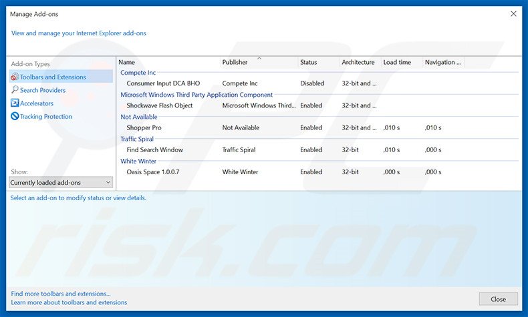Image resolution: width=528 pixels, height=317 pixels.
Task: Click Compete Inc publisher cell
Action: point(240,83)
